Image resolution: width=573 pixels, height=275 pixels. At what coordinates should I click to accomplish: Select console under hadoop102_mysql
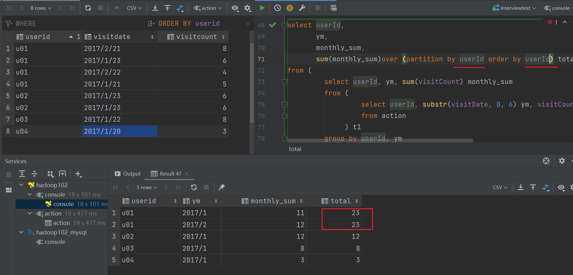51,242
